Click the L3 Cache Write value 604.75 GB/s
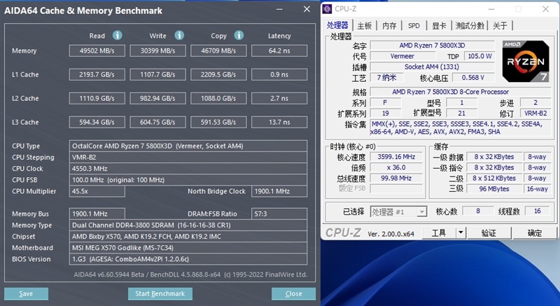The height and width of the screenshot is (306, 560). click(x=158, y=122)
